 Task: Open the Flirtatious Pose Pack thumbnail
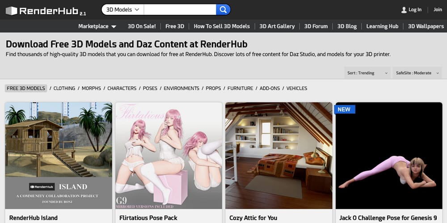[169, 156]
